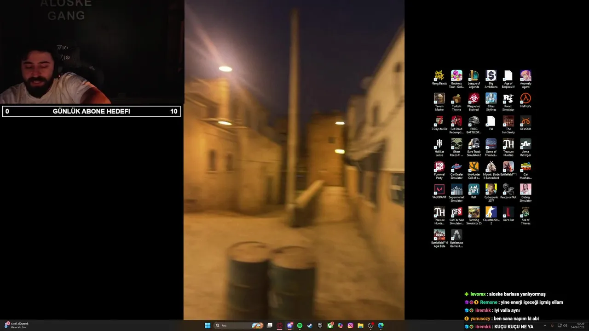Open the Business Tour desktop shortcut

456,79
